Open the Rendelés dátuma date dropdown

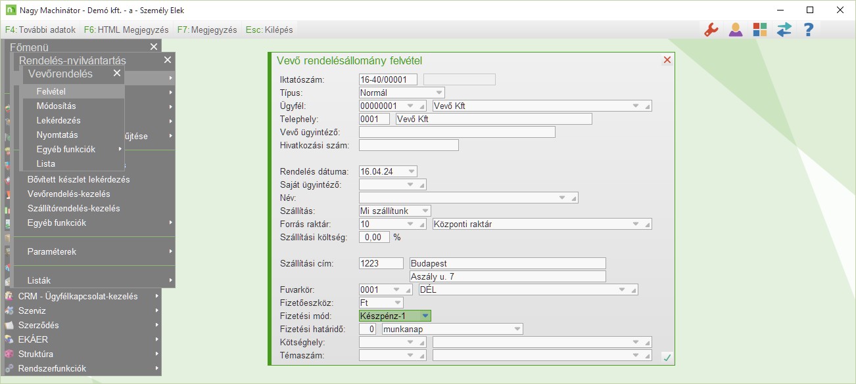click(x=412, y=171)
